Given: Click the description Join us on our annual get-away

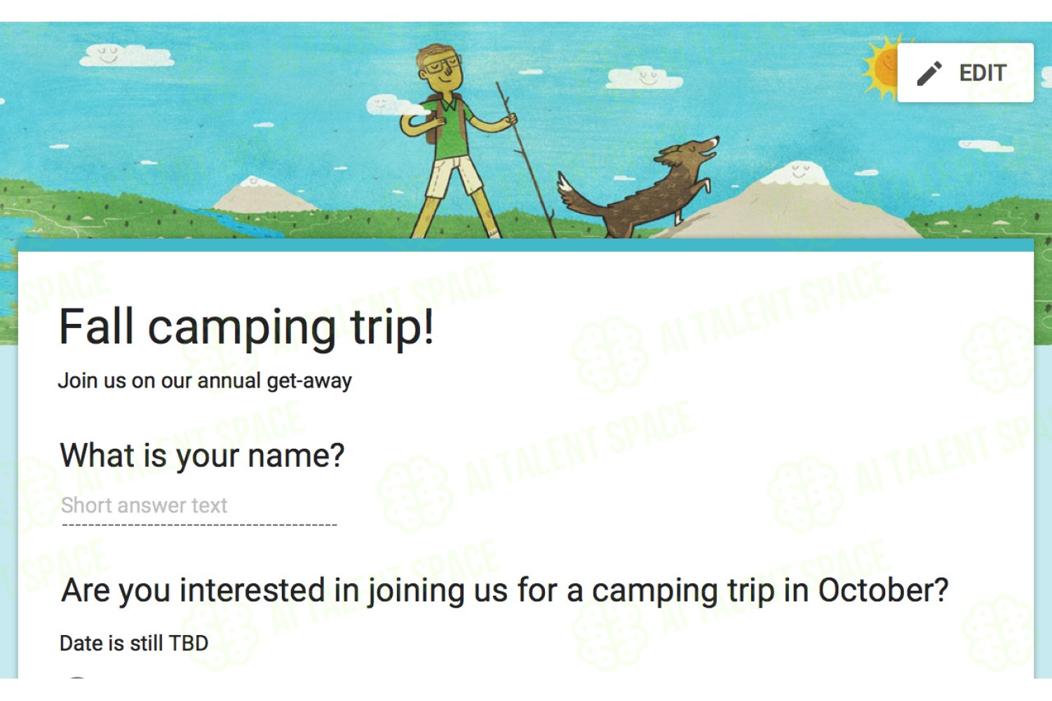Looking at the screenshot, I should click(205, 381).
